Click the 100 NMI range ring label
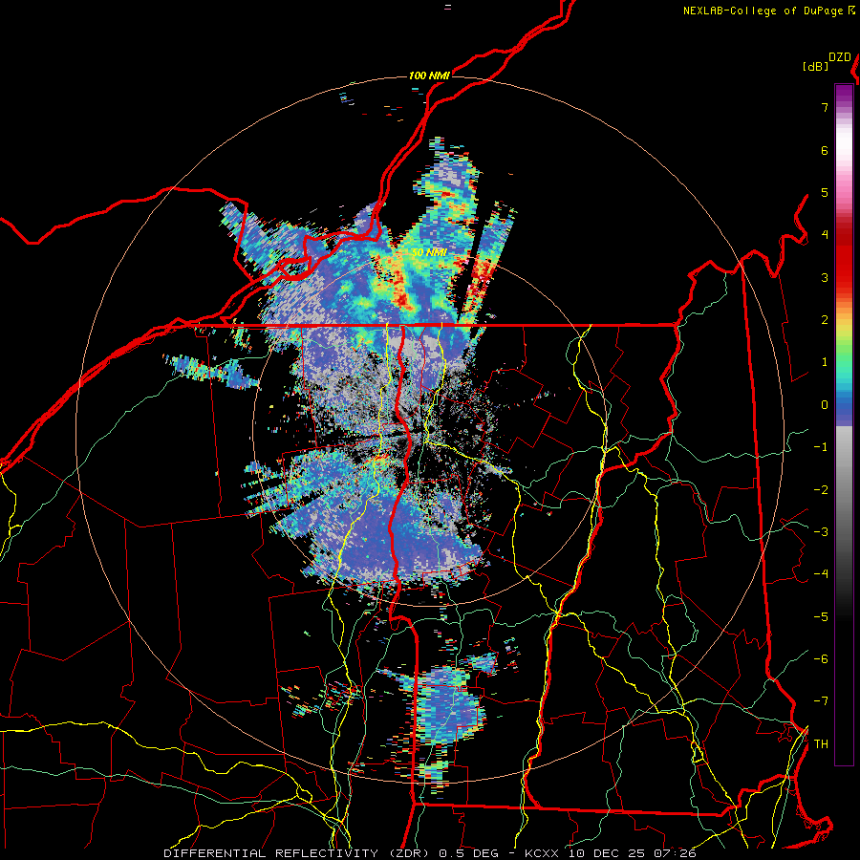The height and width of the screenshot is (860, 860). pyautogui.click(x=429, y=75)
